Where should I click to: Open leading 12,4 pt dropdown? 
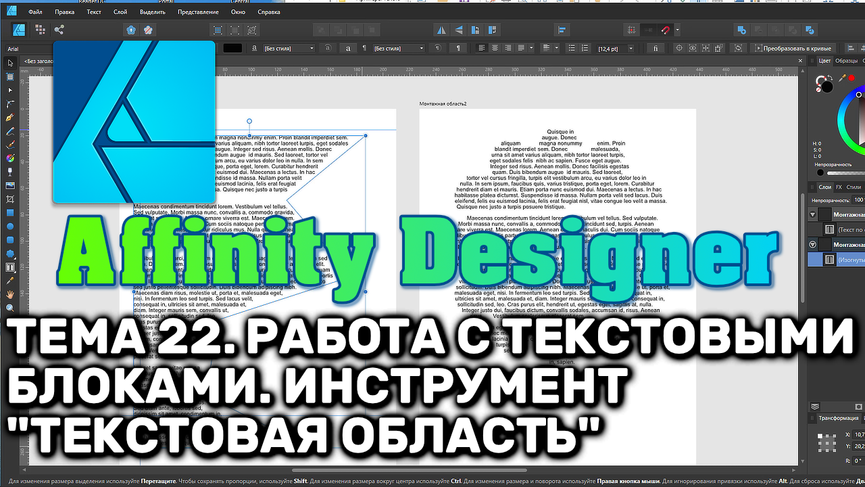coord(616,48)
